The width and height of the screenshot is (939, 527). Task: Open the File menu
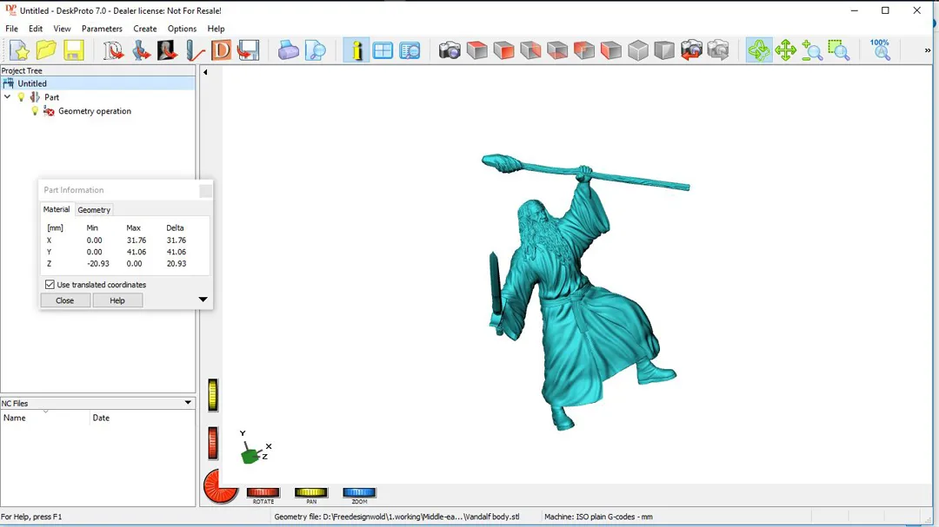11,29
